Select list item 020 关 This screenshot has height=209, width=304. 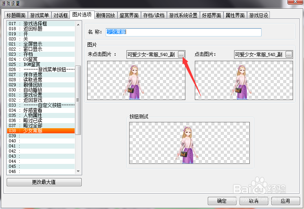pyautogui.click(x=41, y=39)
